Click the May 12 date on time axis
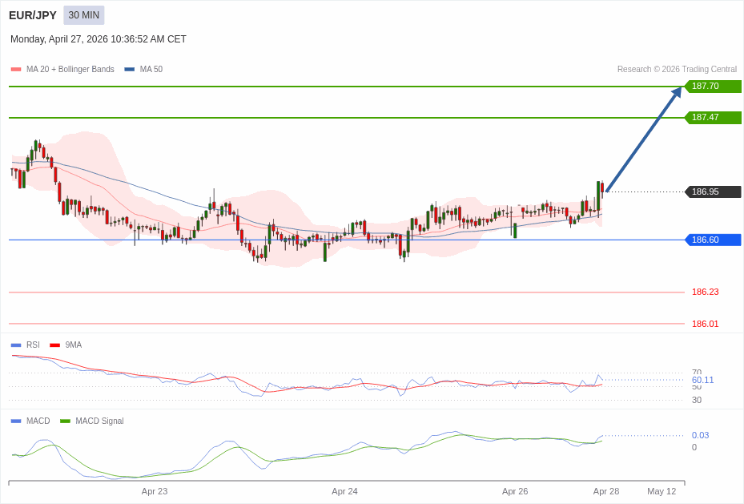 click(x=662, y=491)
